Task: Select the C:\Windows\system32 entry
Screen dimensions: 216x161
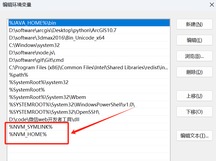Action: (89, 45)
